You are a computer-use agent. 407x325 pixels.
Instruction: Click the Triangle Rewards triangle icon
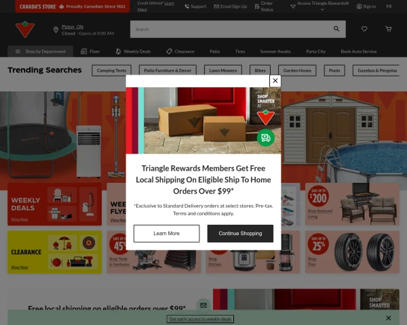tap(293, 7)
